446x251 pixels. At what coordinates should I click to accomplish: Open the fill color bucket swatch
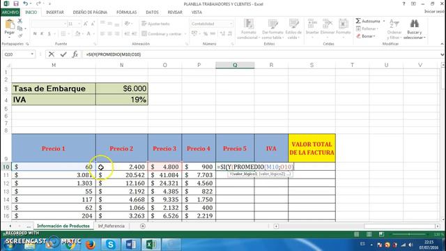click(x=77, y=33)
